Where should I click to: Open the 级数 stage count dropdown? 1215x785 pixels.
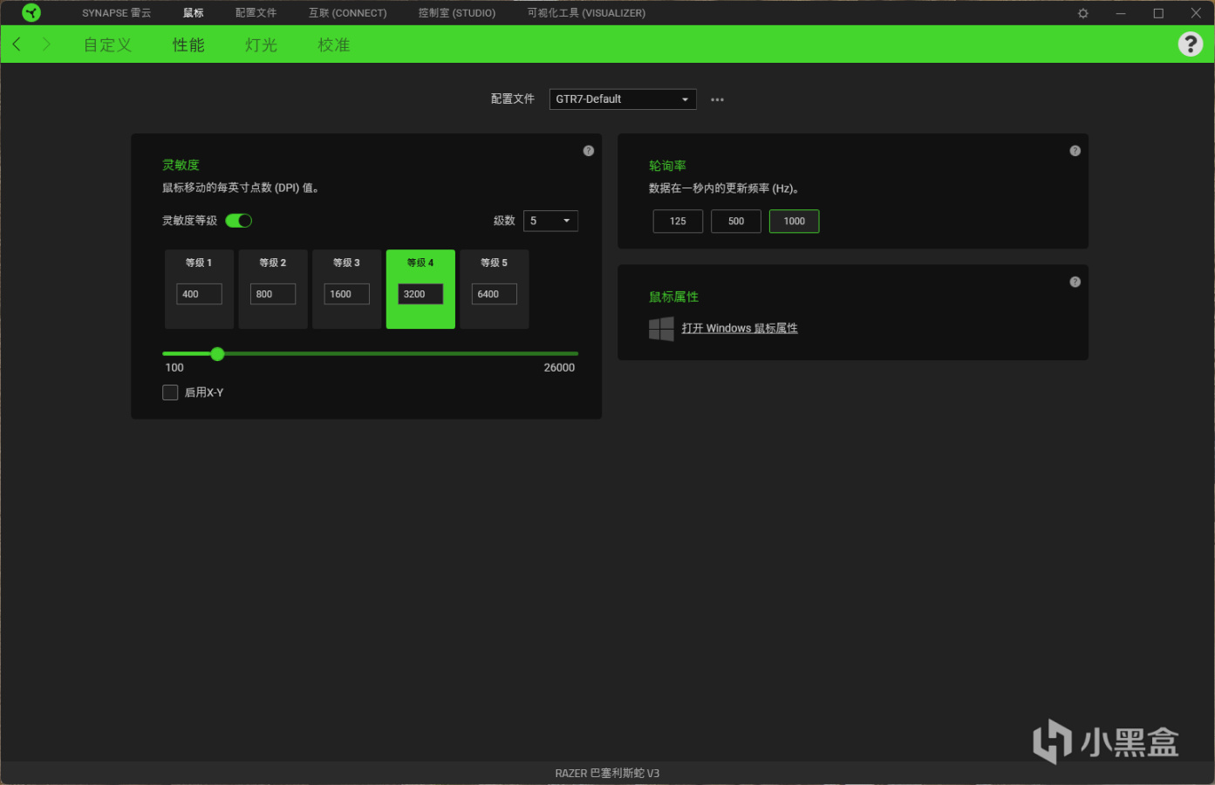(x=550, y=221)
